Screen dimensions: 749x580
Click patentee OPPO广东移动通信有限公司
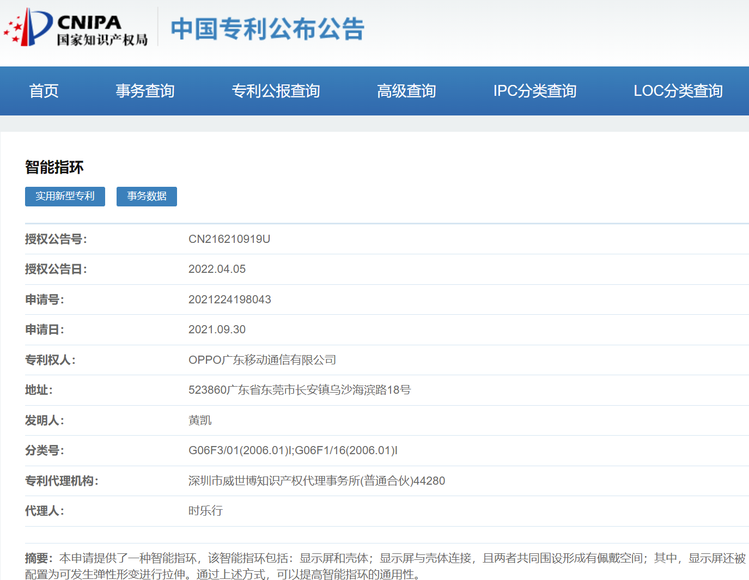point(262,359)
